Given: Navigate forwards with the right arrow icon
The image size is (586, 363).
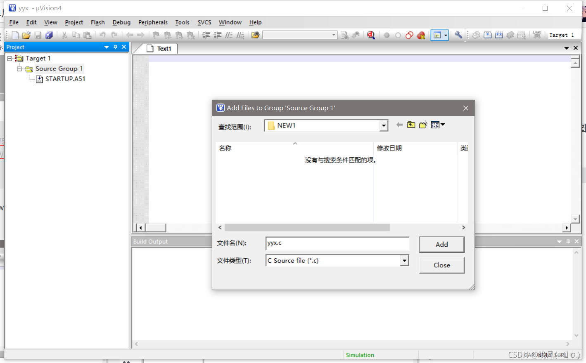Looking at the screenshot, I should tap(141, 35).
